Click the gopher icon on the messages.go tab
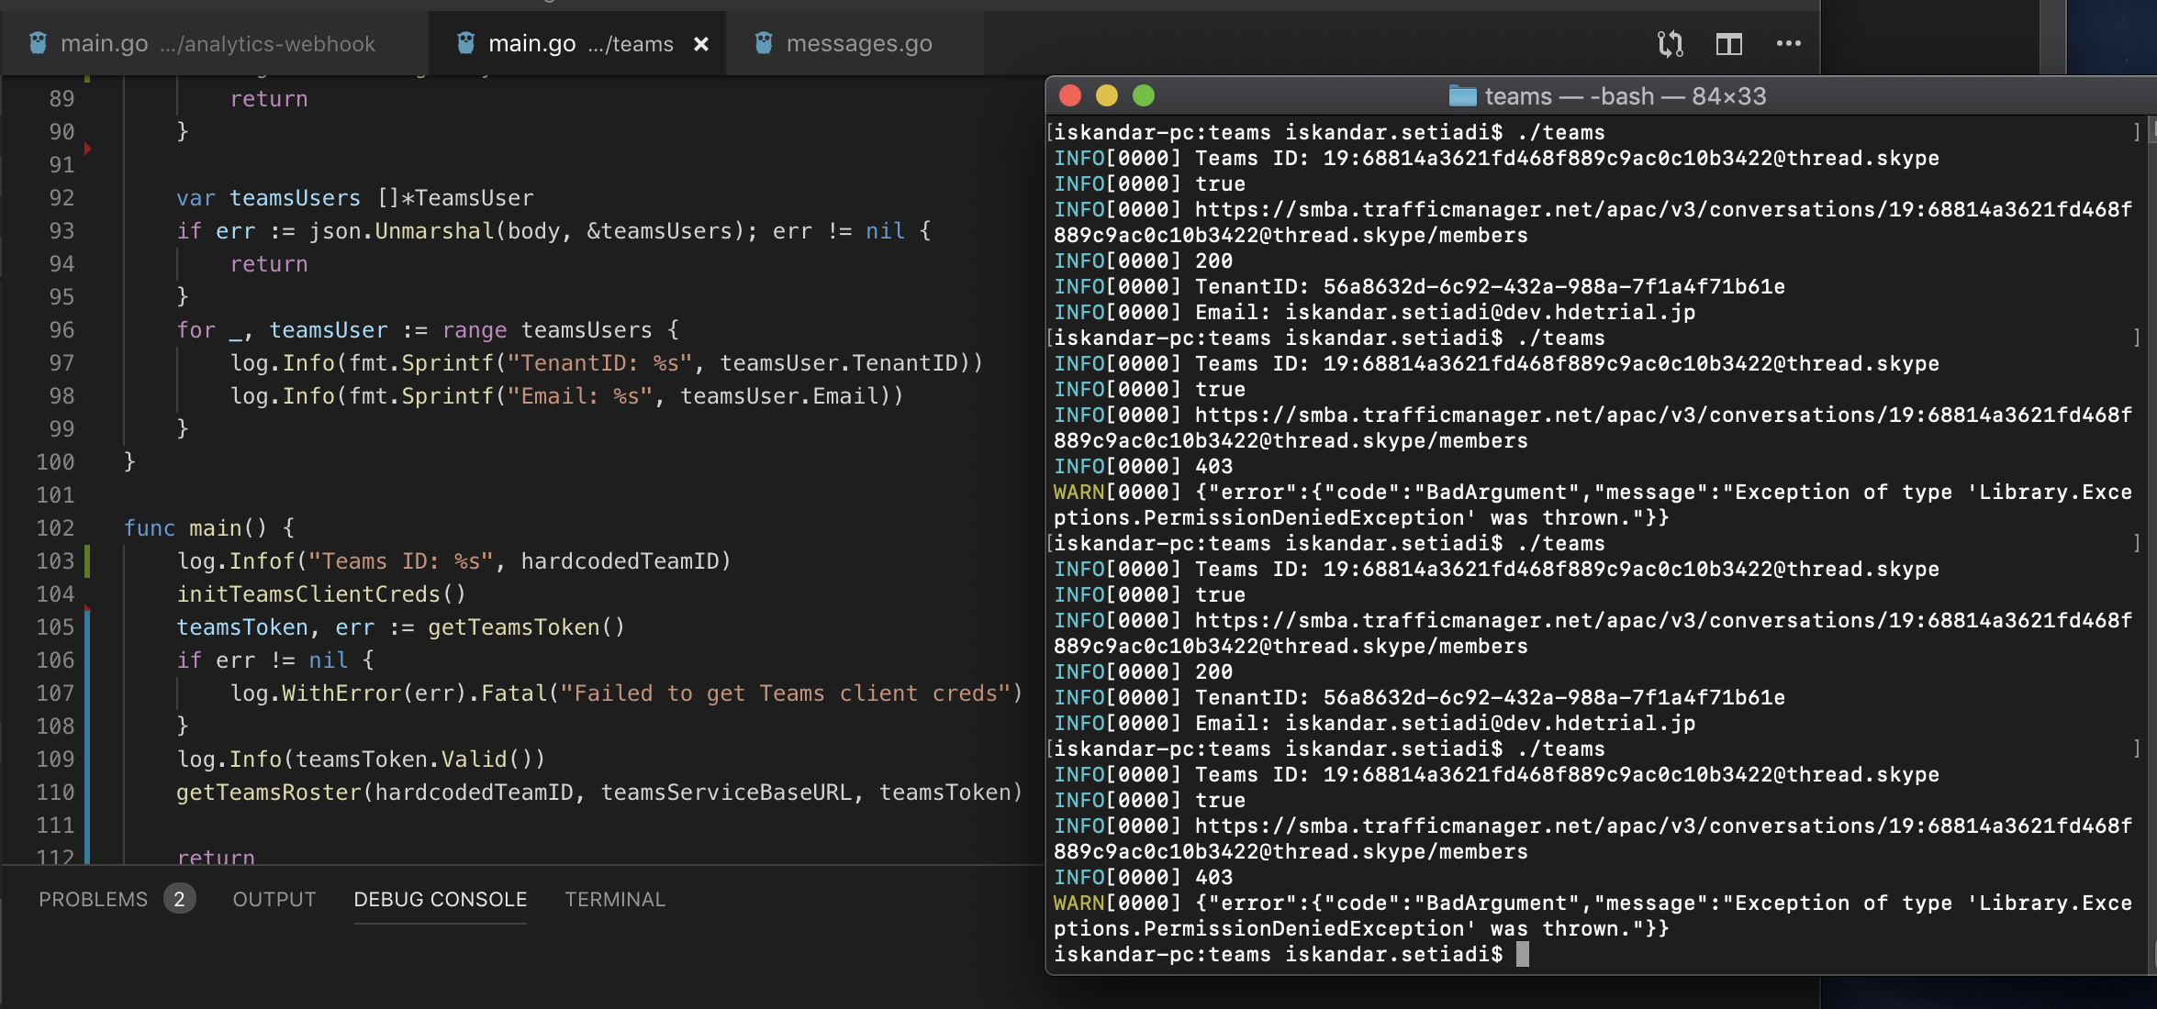The image size is (2157, 1009). click(763, 43)
